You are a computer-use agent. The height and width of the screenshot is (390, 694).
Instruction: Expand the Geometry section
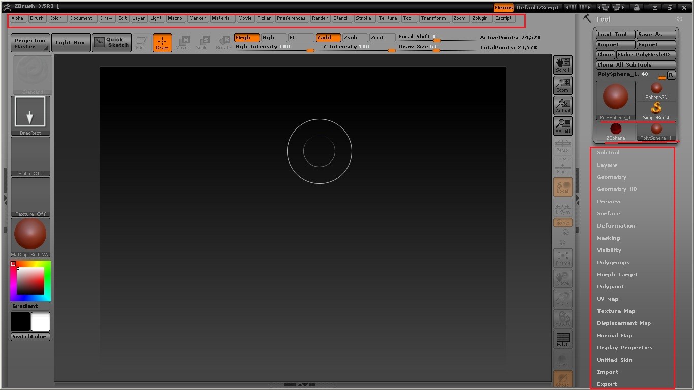point(612,177)
